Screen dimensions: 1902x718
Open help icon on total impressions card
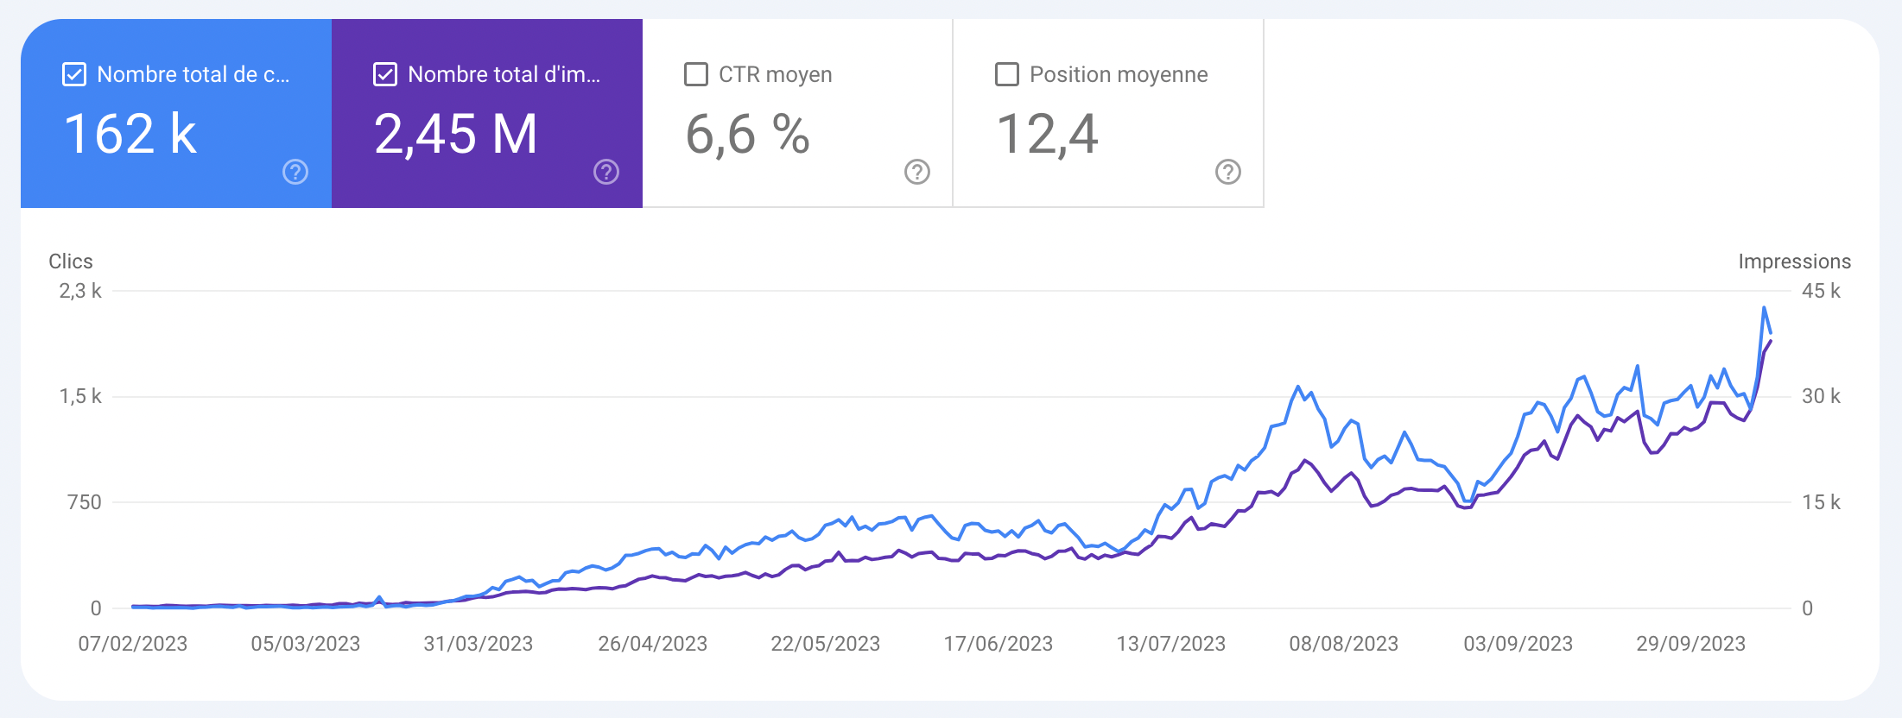[606, 172]
